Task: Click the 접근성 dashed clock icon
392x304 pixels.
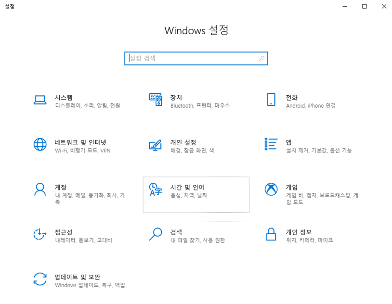Action: coord(40,234)
